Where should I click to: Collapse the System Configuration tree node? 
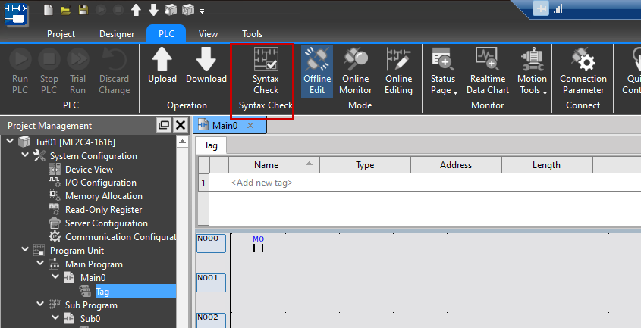[25, 156]
